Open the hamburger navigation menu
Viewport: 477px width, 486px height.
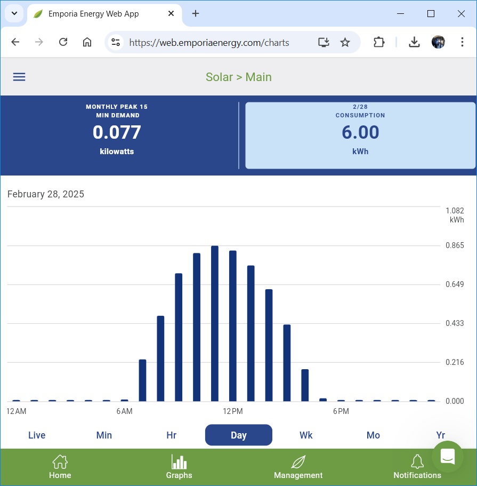tap(19, 77)
